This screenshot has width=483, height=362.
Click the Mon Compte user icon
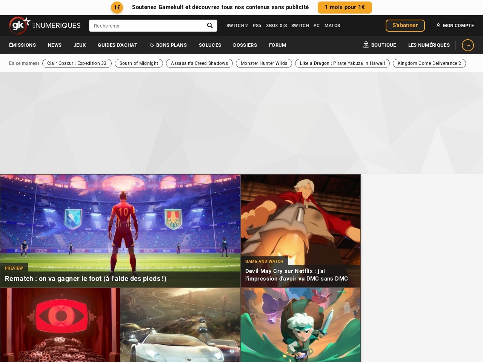[x=438, y=26]
